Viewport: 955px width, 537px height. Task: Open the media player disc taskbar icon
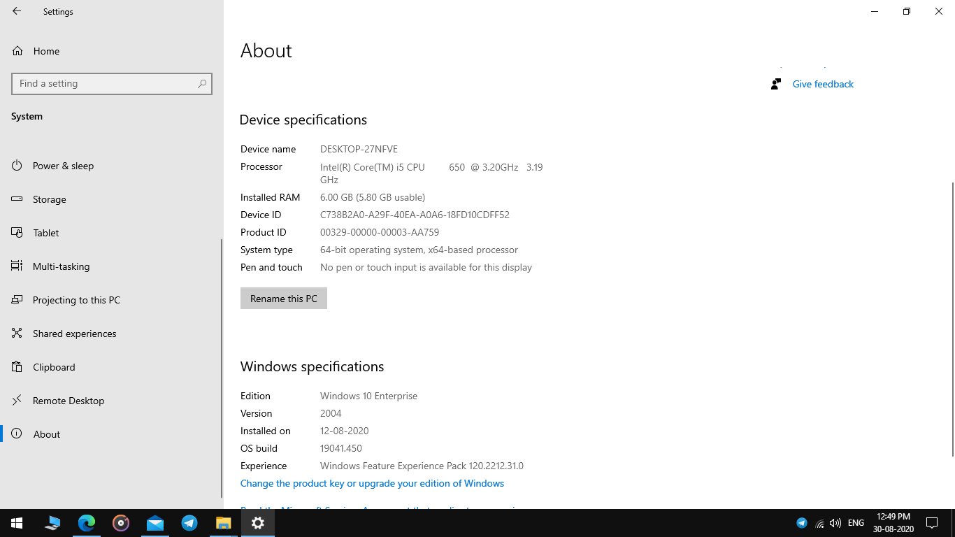(x=121, y=523)
